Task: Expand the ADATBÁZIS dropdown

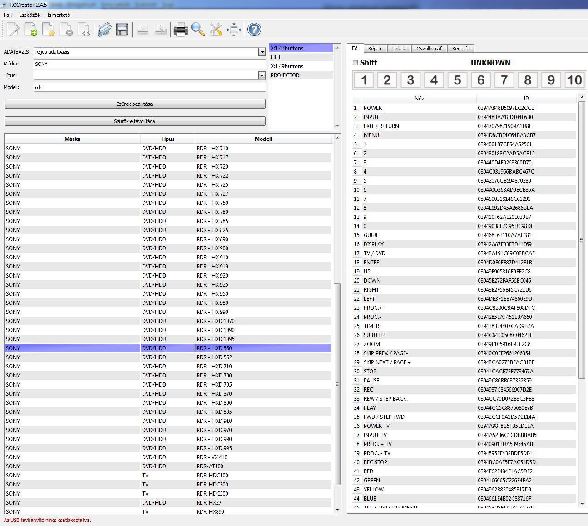Action: (x=262, y=52)
